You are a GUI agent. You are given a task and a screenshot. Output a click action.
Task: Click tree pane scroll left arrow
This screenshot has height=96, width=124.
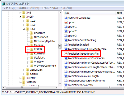point(4,87)
